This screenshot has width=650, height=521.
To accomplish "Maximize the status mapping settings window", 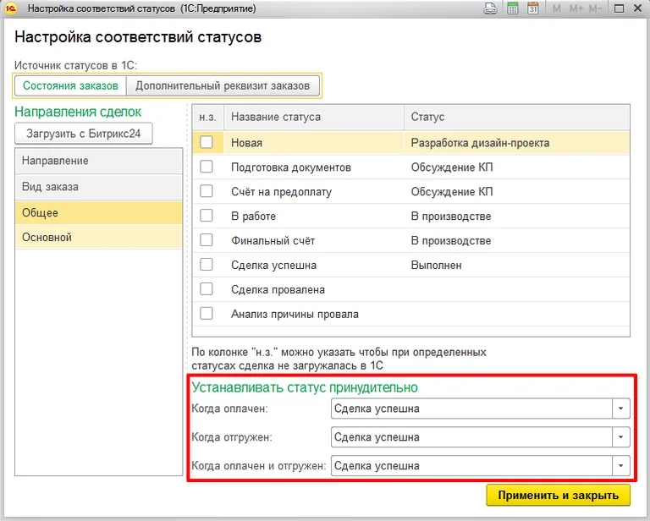I will pos(618,8).
